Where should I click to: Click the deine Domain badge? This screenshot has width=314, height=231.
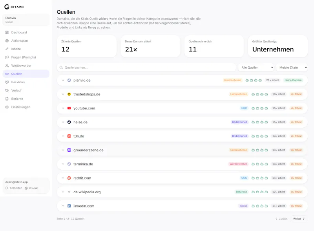(293, 80)
